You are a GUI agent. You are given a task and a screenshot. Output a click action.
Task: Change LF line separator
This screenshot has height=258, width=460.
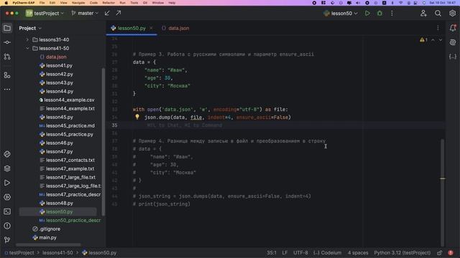(x=285, y=253)
